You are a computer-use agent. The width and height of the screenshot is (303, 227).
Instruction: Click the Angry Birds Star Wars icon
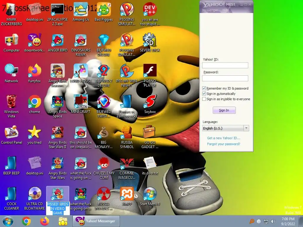(58, 168)
